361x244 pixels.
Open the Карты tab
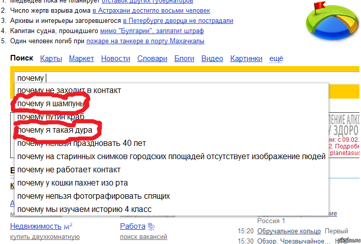[x=51, y=58]
